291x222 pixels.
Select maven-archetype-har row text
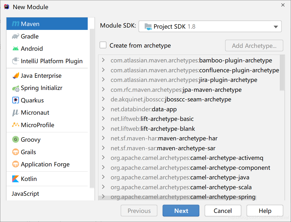(x=164, y=138)
